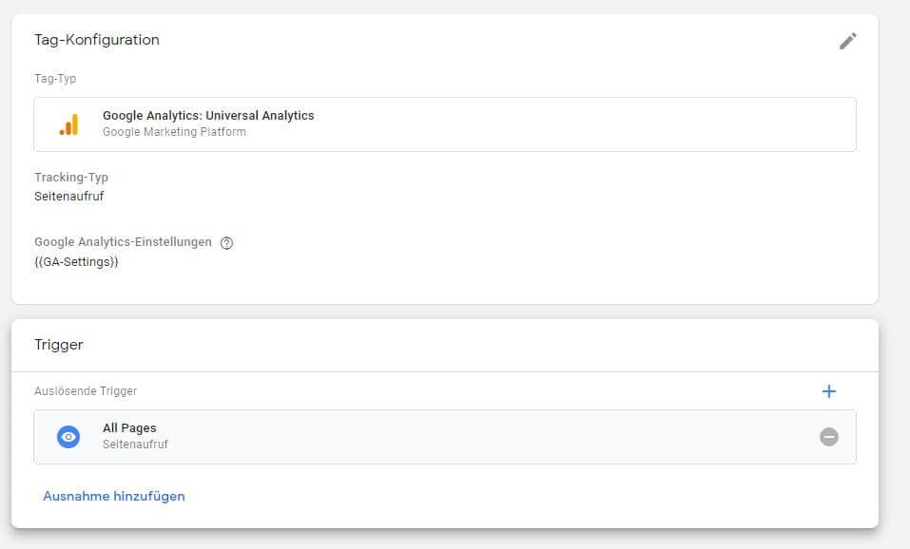
Task: Add a trigger with the blue plus icon
Action: tap(828, 391)
